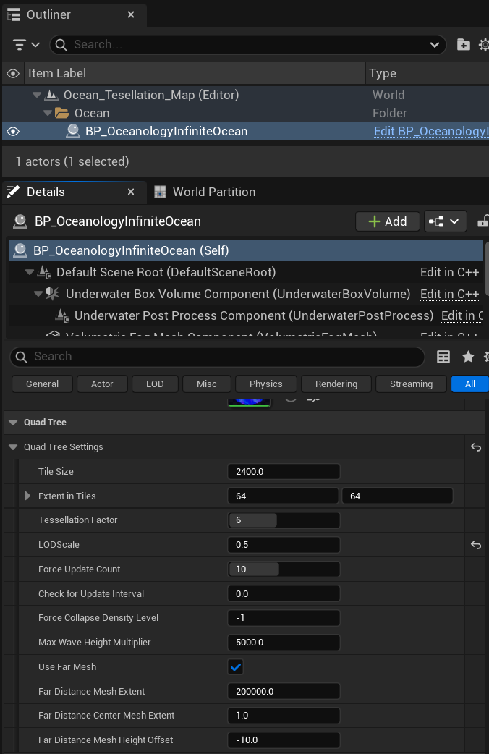
Task: Open the Details panel display settings gear
Action: click(x=486, y=357)
